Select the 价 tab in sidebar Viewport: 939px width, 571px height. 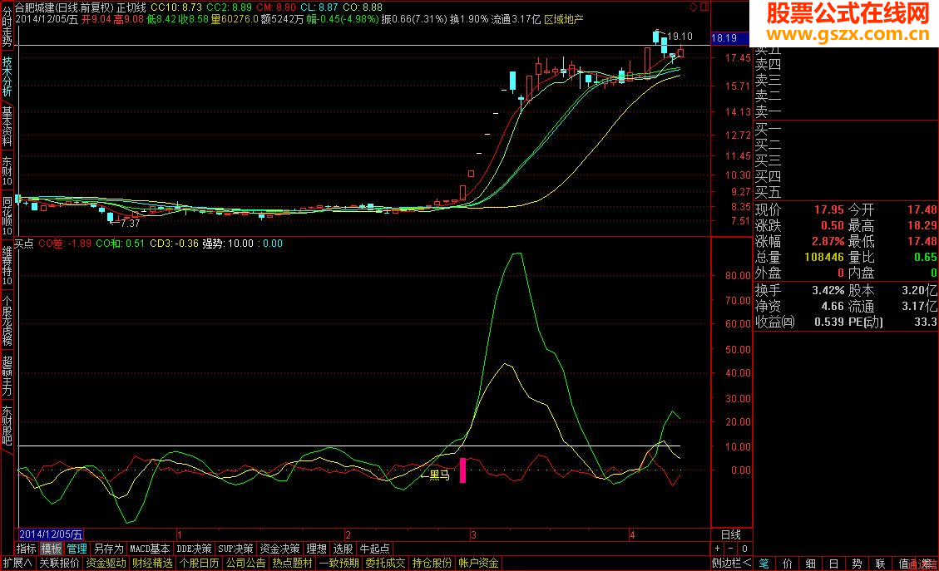[787, 564]
